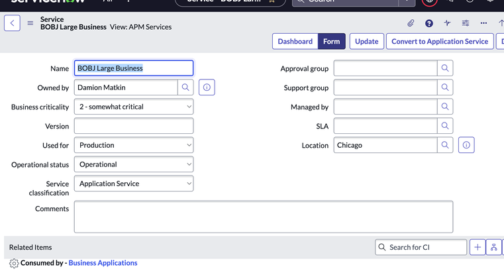The height and width of the screenshot is (271, 504).
Task: Look up SLA using magnifier icon
Action: (x=445, y=126)
